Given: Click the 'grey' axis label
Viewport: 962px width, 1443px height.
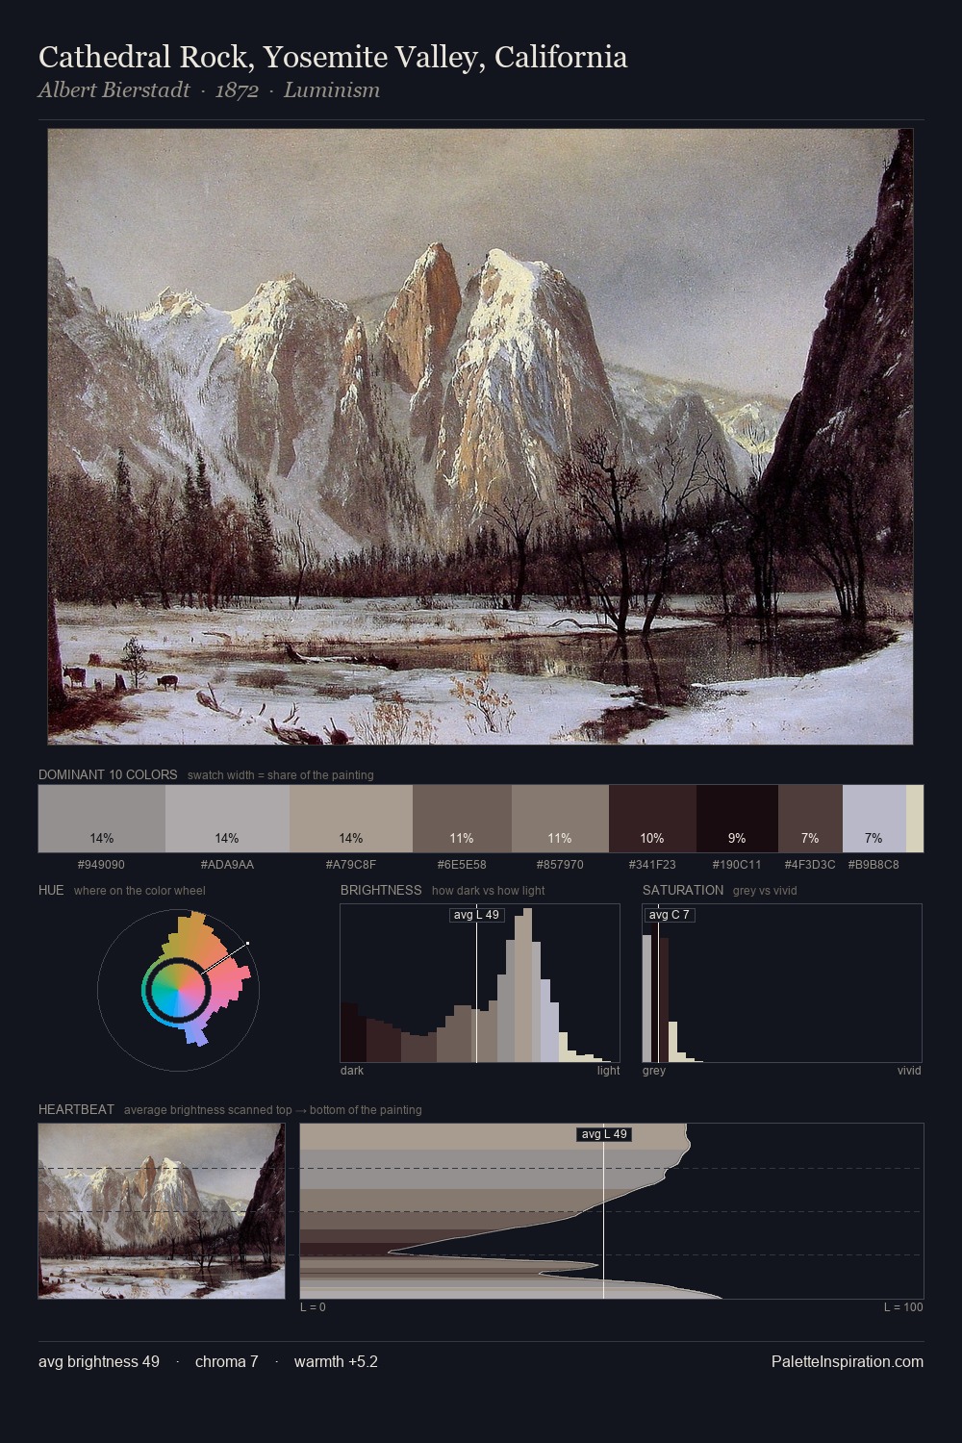Looking at the screenshot, I should click(654, 1071).
